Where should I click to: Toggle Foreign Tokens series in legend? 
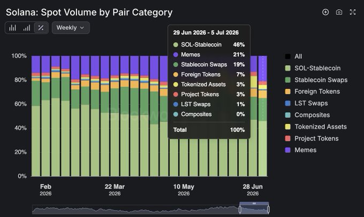click(x=313, y=91)
